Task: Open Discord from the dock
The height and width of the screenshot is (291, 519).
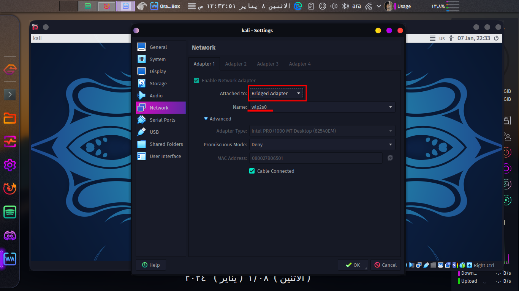Action: pyautogui.click(x=10, y=235)
